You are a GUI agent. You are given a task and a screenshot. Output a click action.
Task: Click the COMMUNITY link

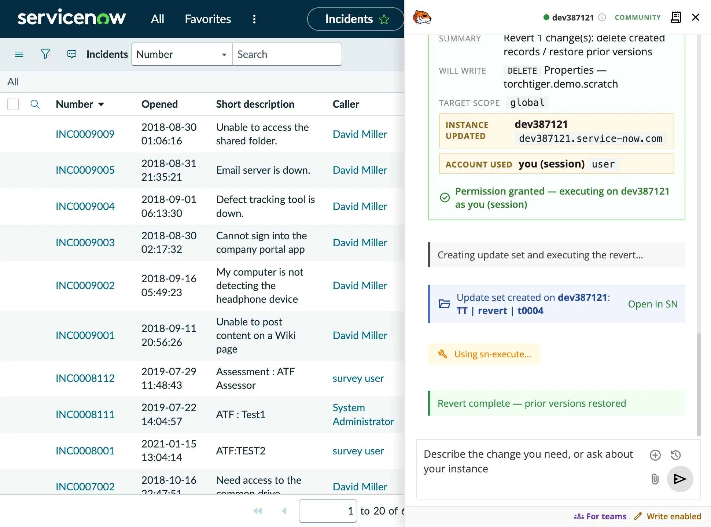tap(638, 17)
